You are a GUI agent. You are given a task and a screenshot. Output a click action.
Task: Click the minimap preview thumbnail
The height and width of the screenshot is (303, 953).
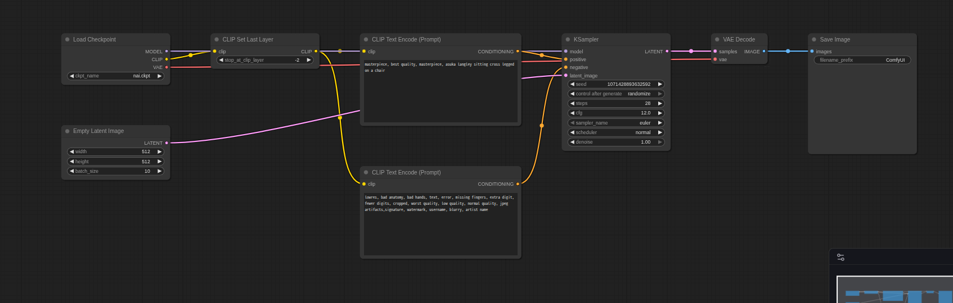coord(894,290)
